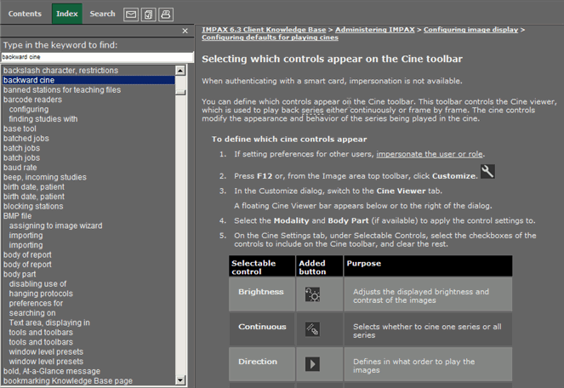
Task: Click the Direction play arrow icon
Action: pyautogui.click(x=312, y=364)
